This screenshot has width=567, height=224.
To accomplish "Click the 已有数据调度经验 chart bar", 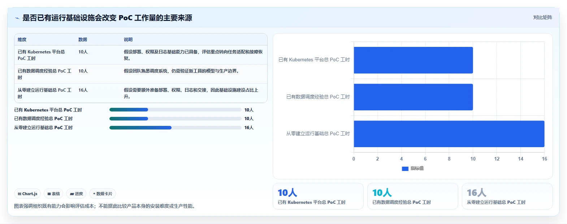I will 413,97.
